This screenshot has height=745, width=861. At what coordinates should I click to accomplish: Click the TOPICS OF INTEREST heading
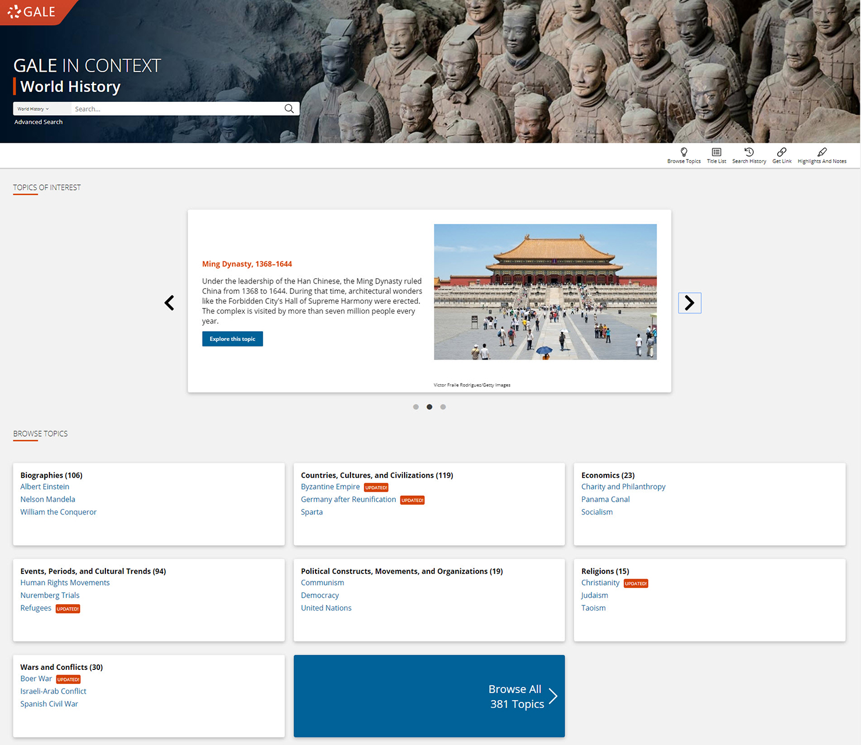coord(47,187)
